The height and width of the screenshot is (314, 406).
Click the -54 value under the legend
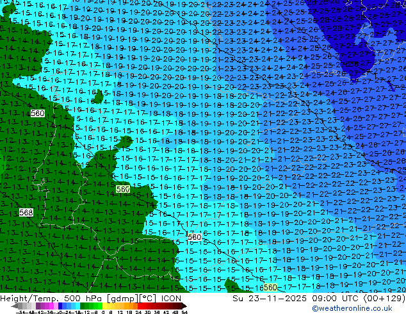(x=20, y=312)
